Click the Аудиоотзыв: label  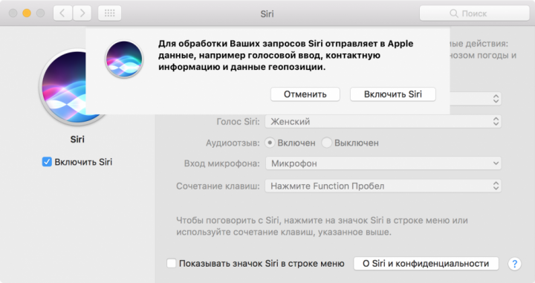click(233, 143)
